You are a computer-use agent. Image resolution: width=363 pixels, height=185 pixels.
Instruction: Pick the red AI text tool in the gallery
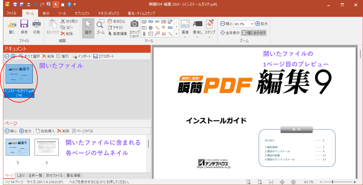pyautogui.click(x=164, y=34)
